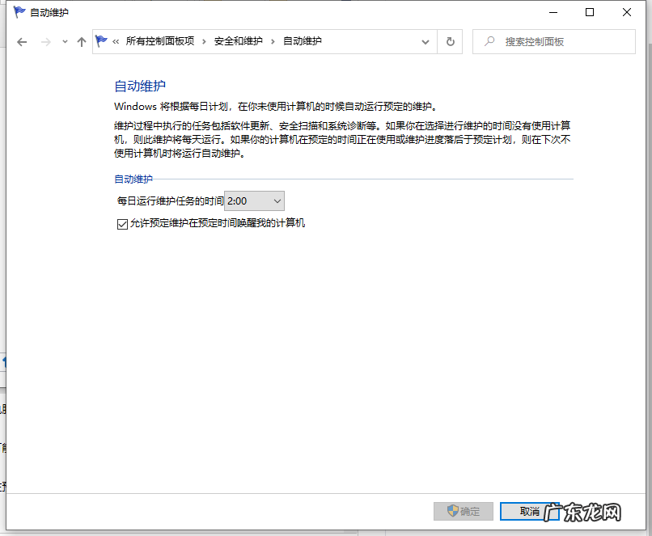
Task: Click the refresh icon beside the address bar
Action: pos(450,41)
